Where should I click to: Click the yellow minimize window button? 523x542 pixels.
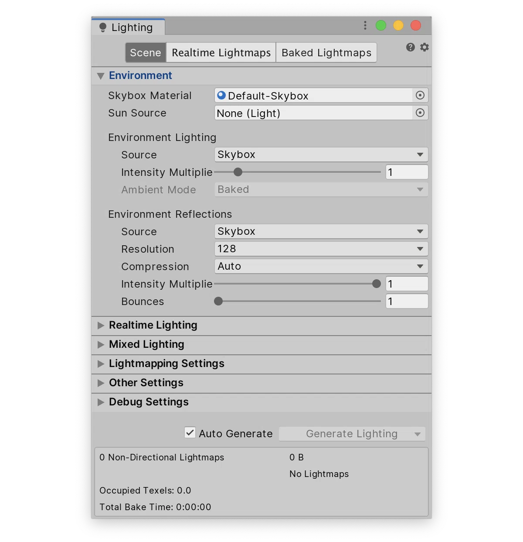pyautogui.click(x=398, y=25)
